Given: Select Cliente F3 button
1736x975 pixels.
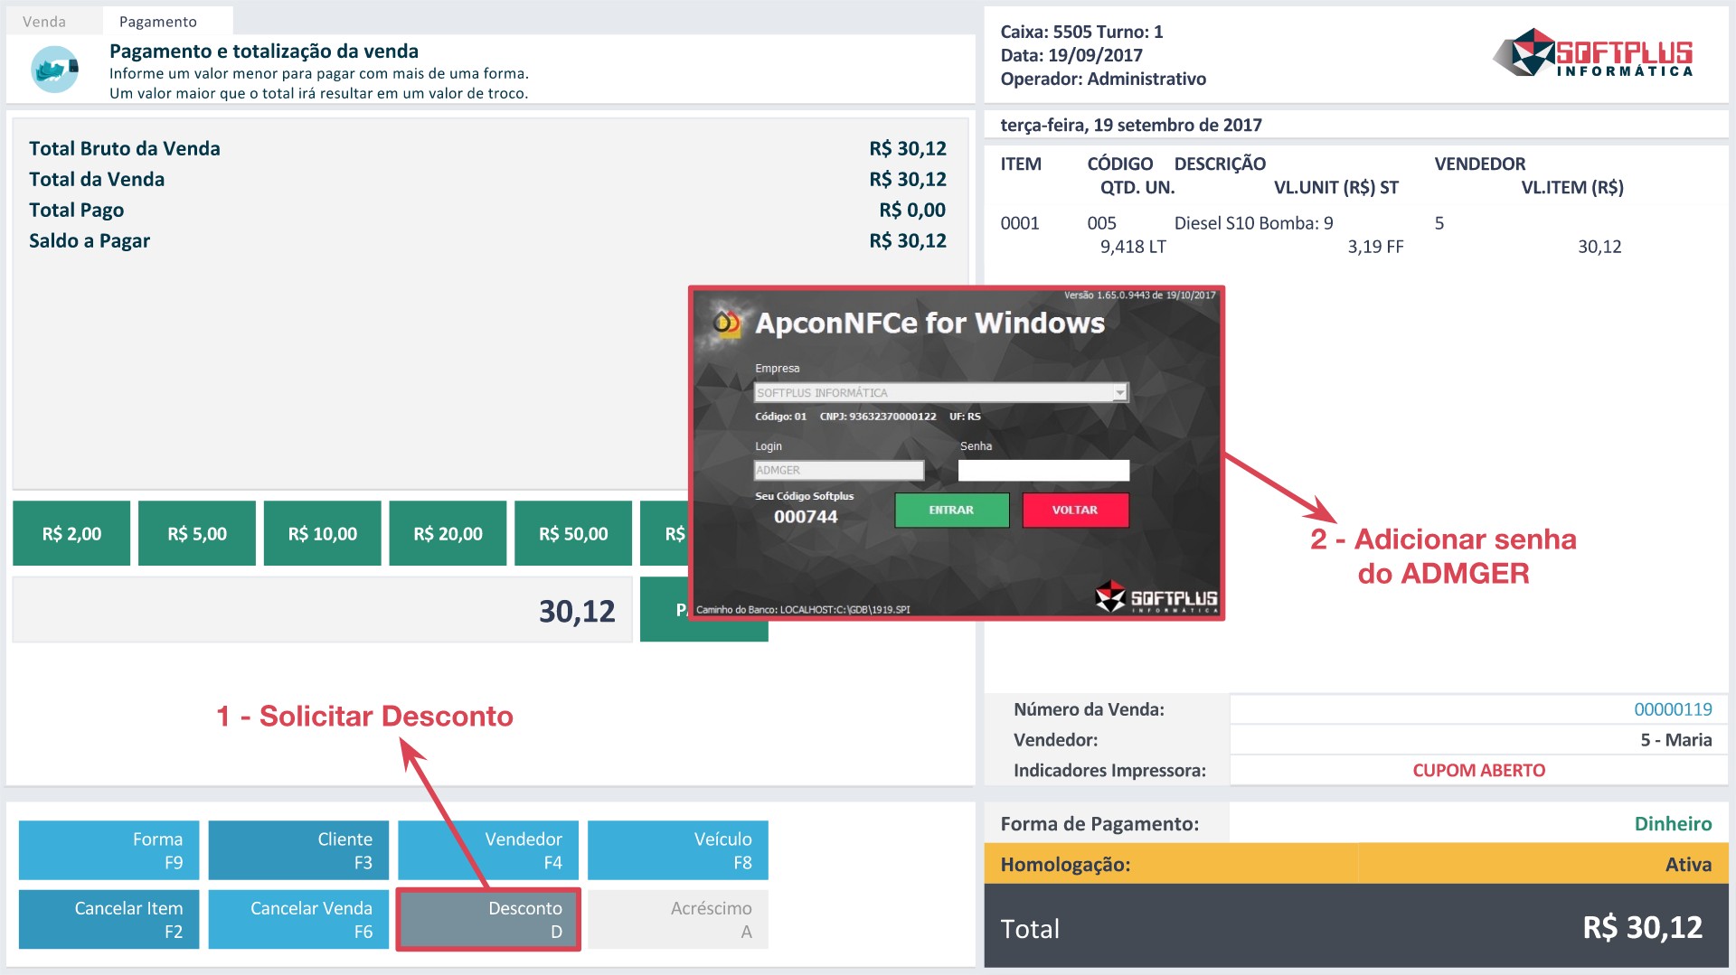Looking at the screenshot, I should pos(298,850).
